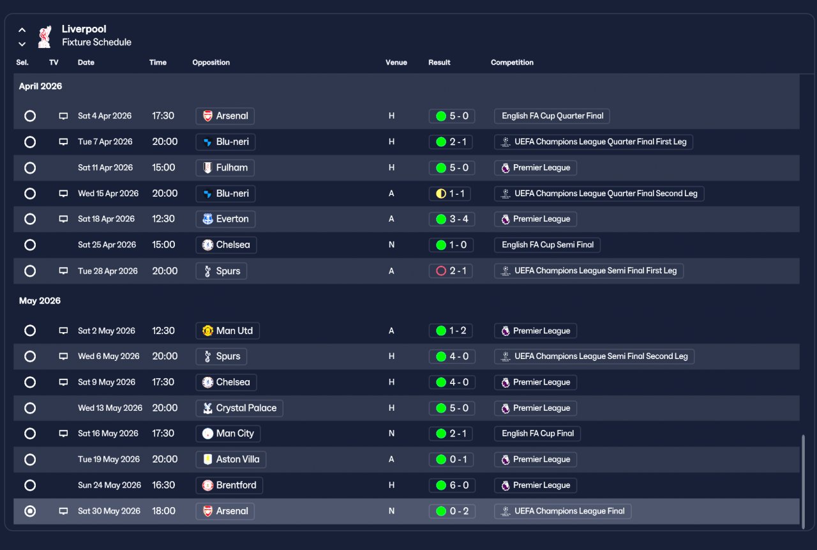Screen dimensions: 817x550
Task: Click the up chevron beside Liverpool
Action: click(22, 29)
